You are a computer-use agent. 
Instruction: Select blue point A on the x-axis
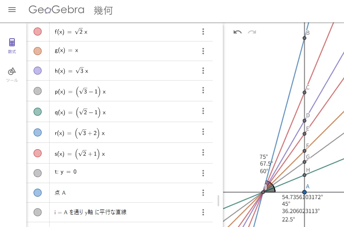coord(304,192)
